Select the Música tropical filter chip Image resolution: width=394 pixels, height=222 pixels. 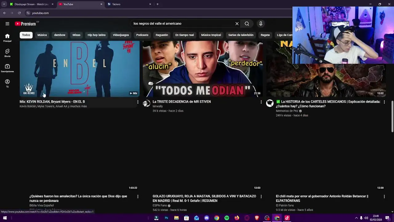(211, 35)
